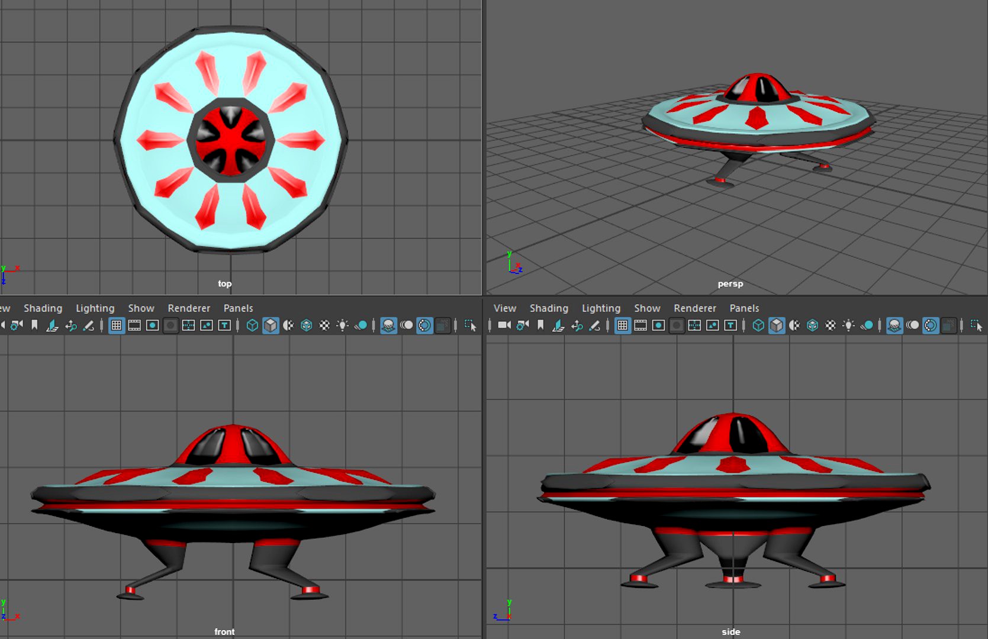Open the Shading menu of front panel
988x639 pixels.
[x=43, y=308]
